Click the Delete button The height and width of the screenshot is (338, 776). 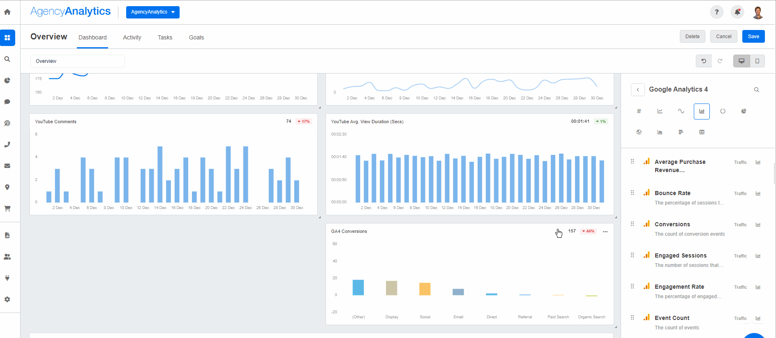[693, 37]
